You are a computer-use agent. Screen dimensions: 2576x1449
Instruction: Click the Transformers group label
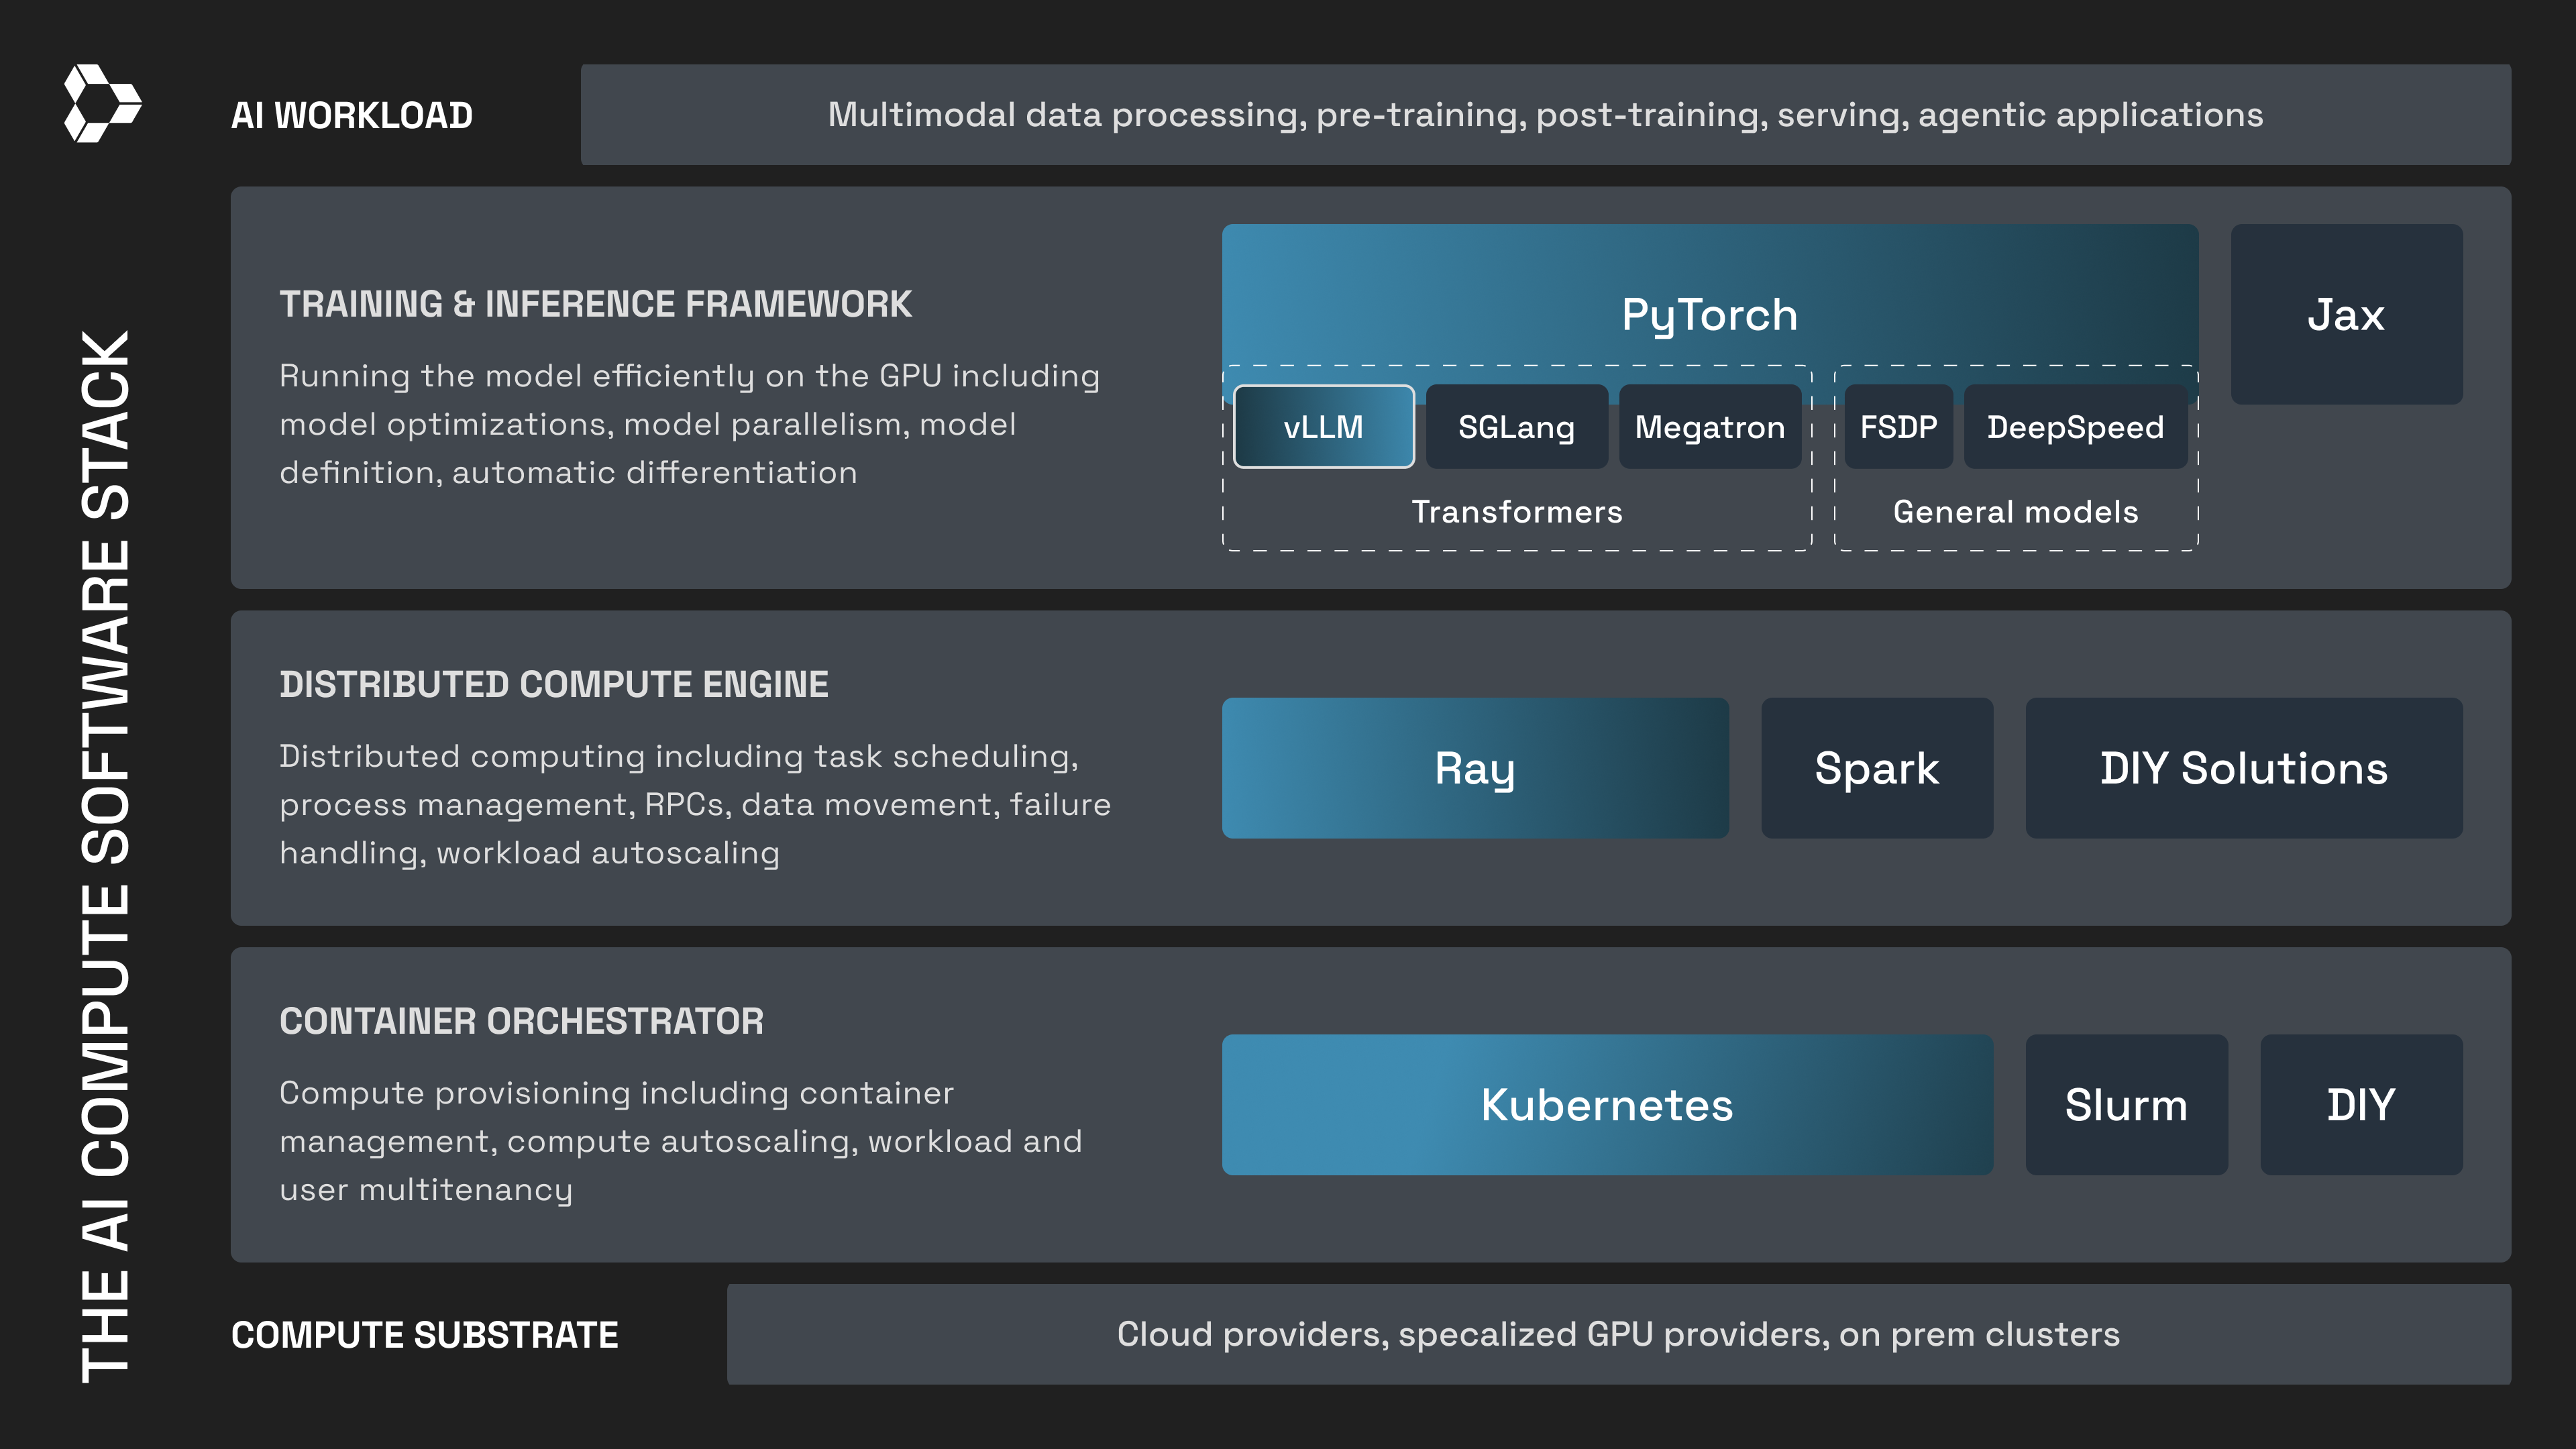1516,512
